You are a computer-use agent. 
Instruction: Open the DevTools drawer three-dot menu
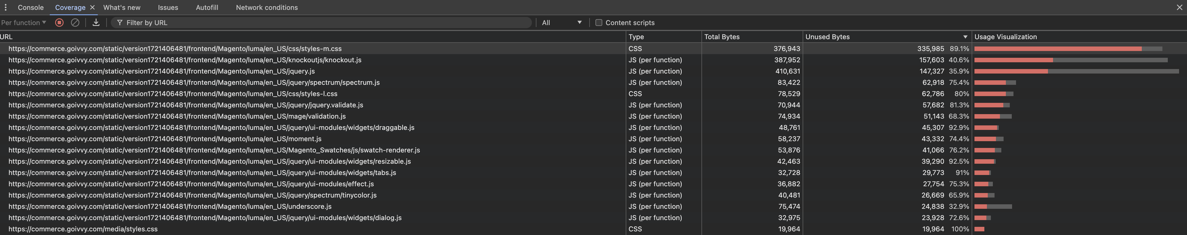(x=6, y=7)
